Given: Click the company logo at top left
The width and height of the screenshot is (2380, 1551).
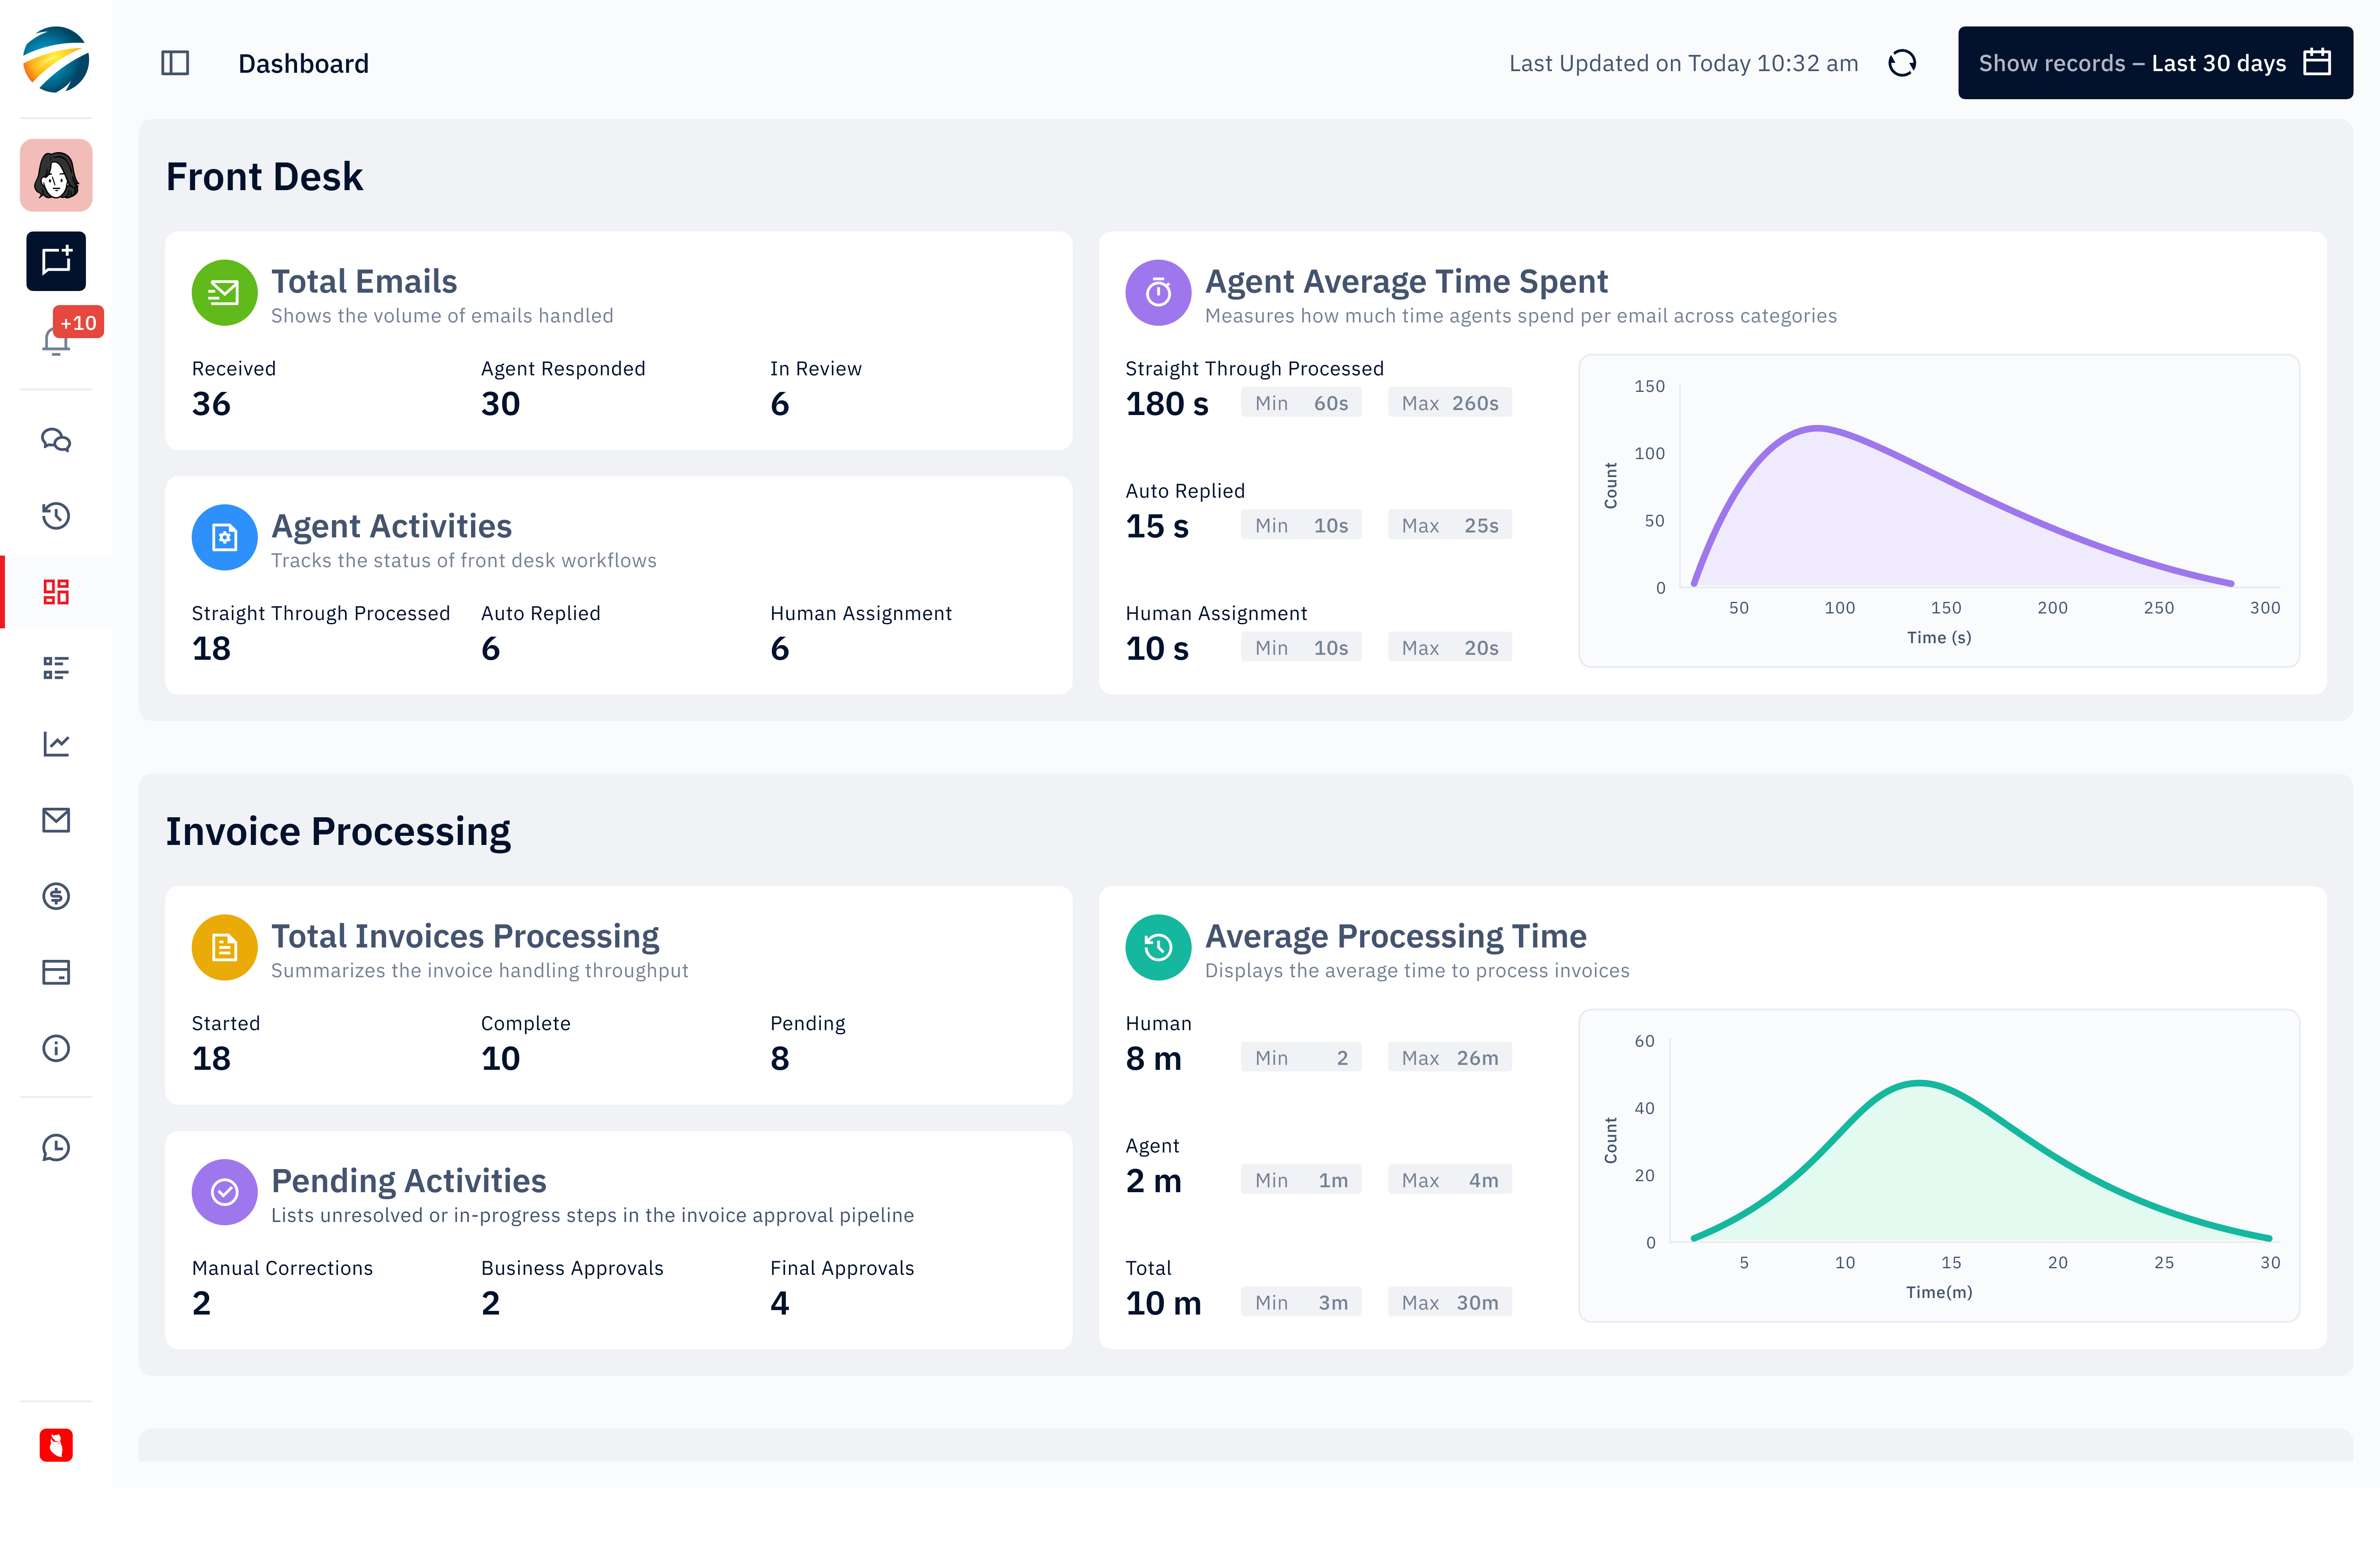Looking at the screenshot, I should [56, 60].
